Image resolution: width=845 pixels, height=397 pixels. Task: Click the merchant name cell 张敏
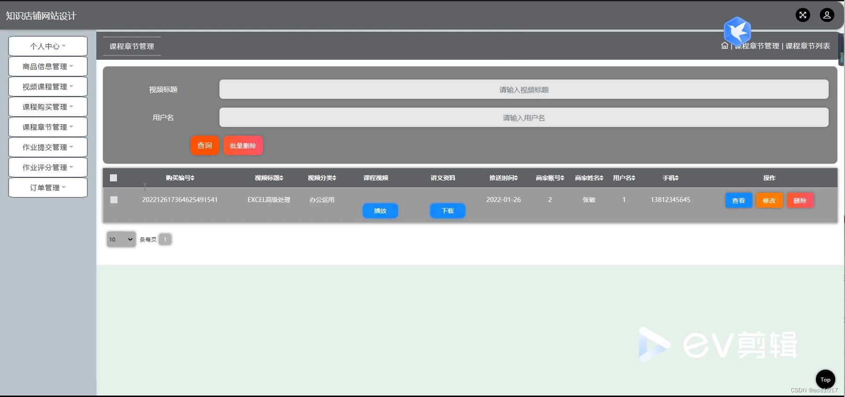(x=589, y=200)
